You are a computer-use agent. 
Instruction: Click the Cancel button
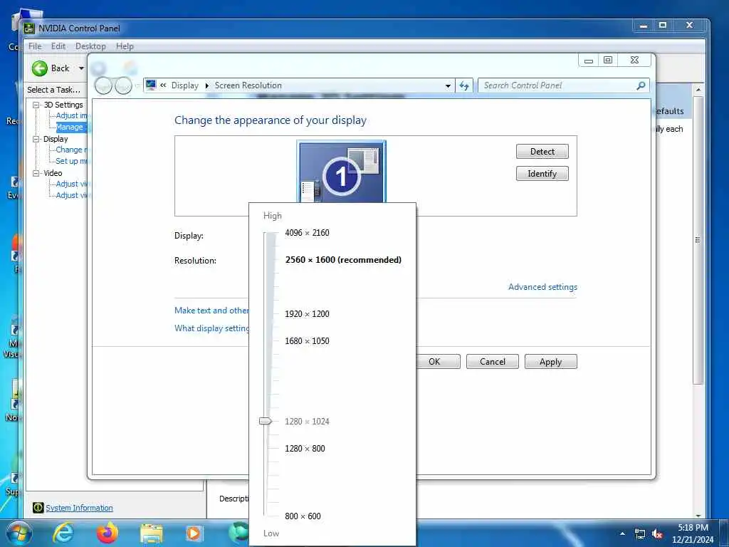pyautogui.click(x=493, y=362)
